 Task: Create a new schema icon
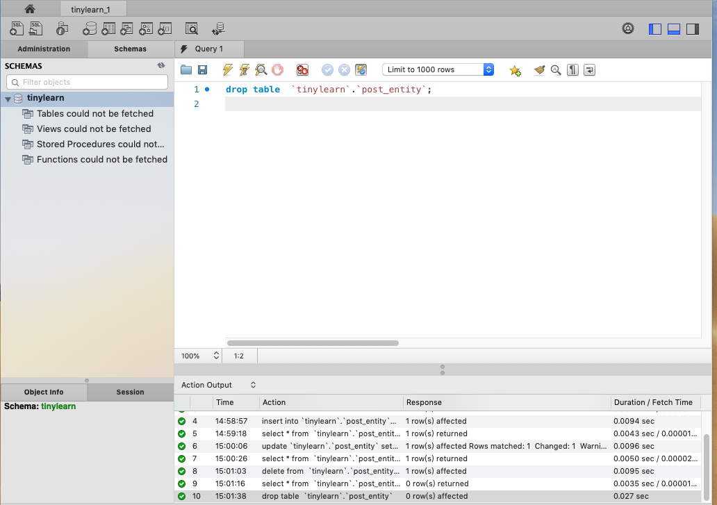pyautogui.click(x=89, y=28)
